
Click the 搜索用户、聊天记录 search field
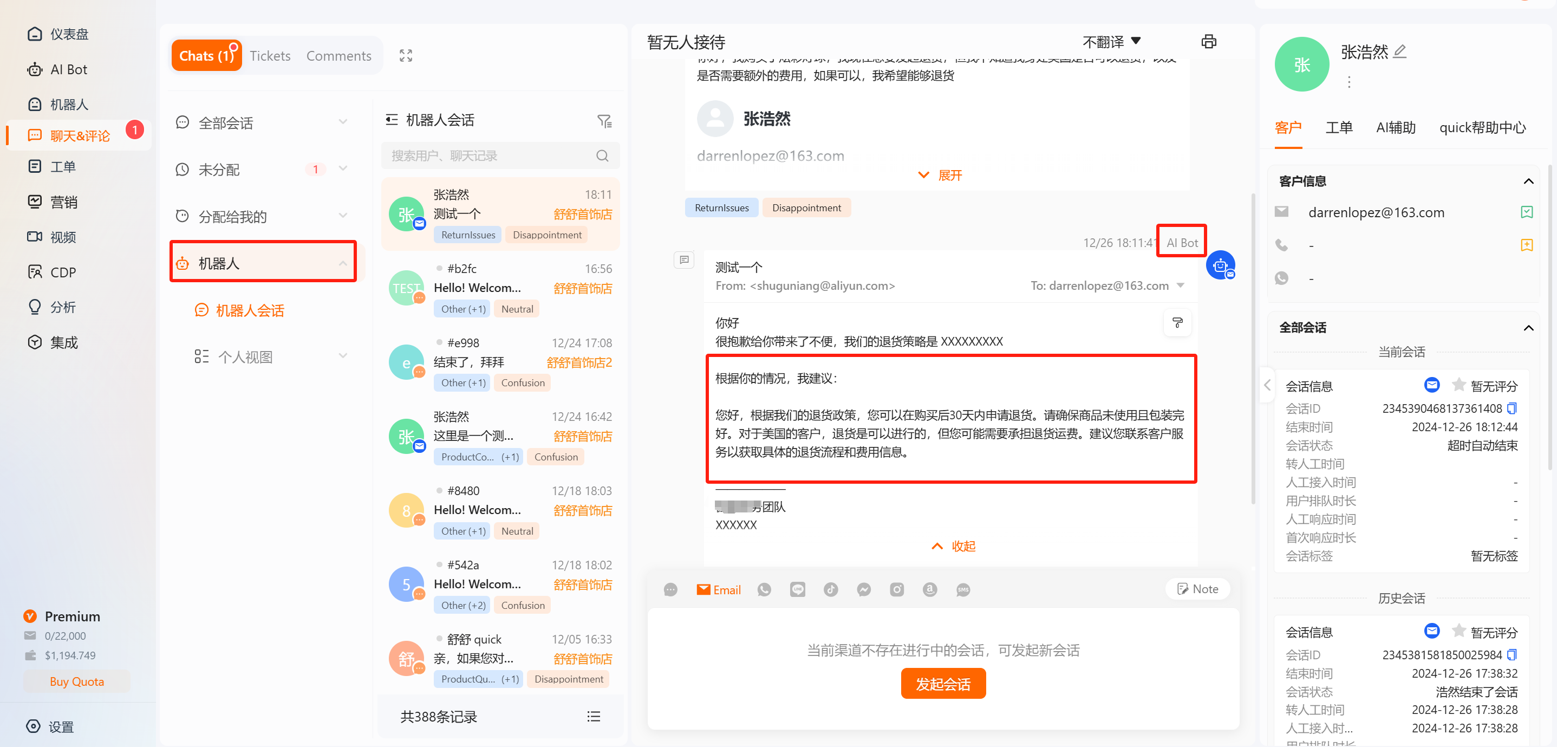click(x=500, y=156)
